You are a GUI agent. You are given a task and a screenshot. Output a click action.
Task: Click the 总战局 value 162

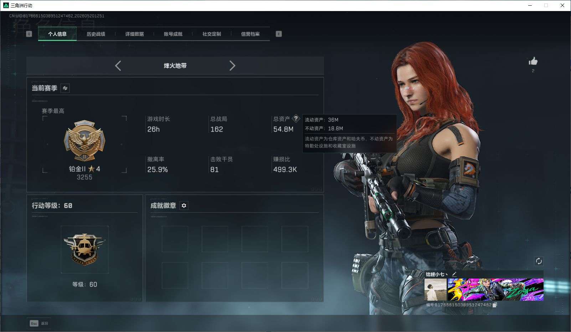pyautogui.click(x=217, y=129)
